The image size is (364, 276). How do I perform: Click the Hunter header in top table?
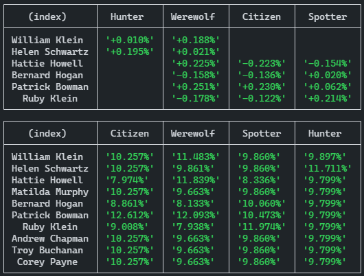[x=127, y=16]
